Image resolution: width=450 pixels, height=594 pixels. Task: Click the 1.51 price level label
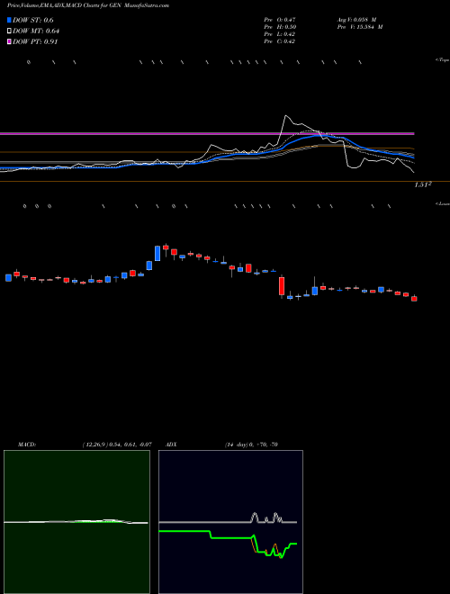tap(423, 184)
